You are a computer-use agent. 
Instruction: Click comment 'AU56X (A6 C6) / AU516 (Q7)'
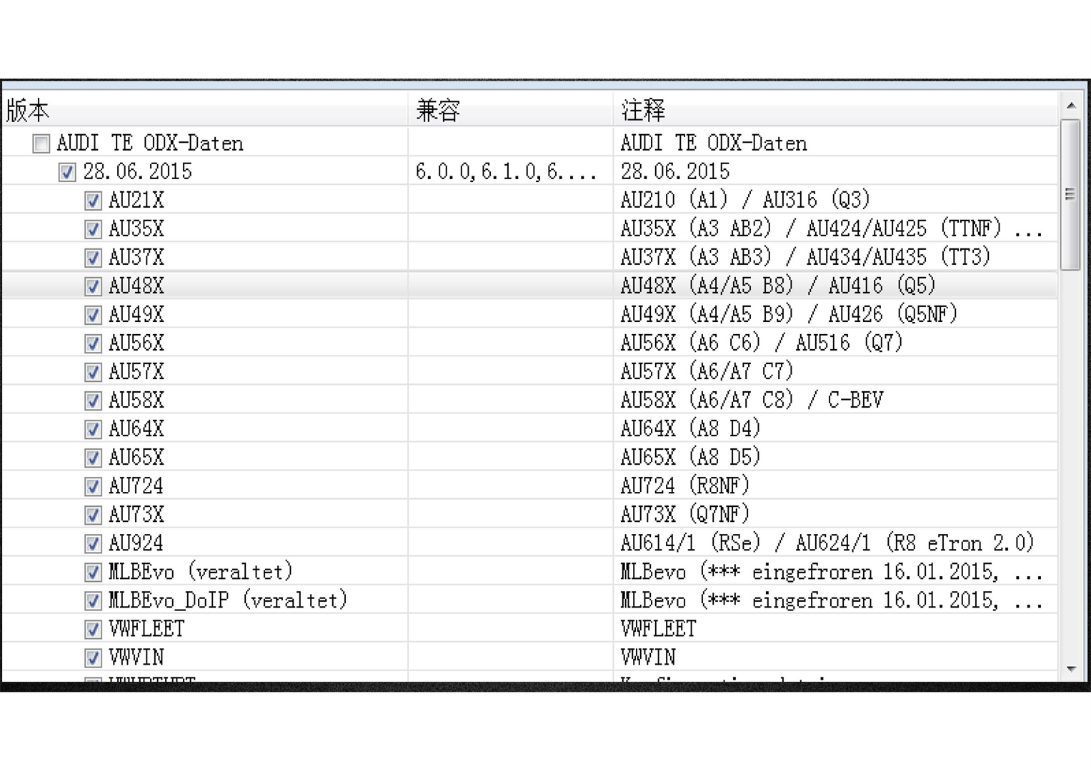(x=762, y=343)
